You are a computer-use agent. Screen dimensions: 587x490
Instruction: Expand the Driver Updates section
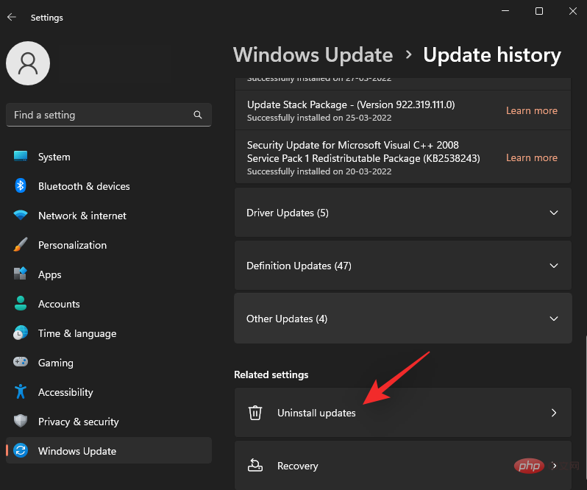tap(402, 213)
